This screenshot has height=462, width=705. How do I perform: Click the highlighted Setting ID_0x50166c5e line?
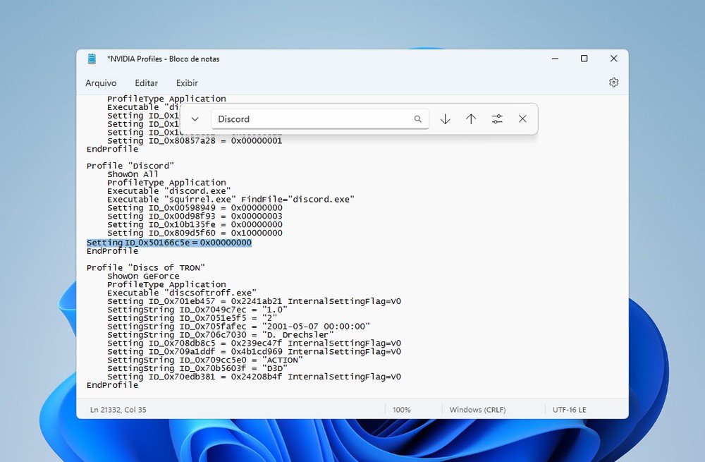[169, 243]
